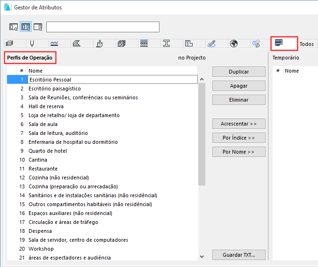
Task: Select Loja de retalho/ loja de departamento
Action: click(102, 115)
